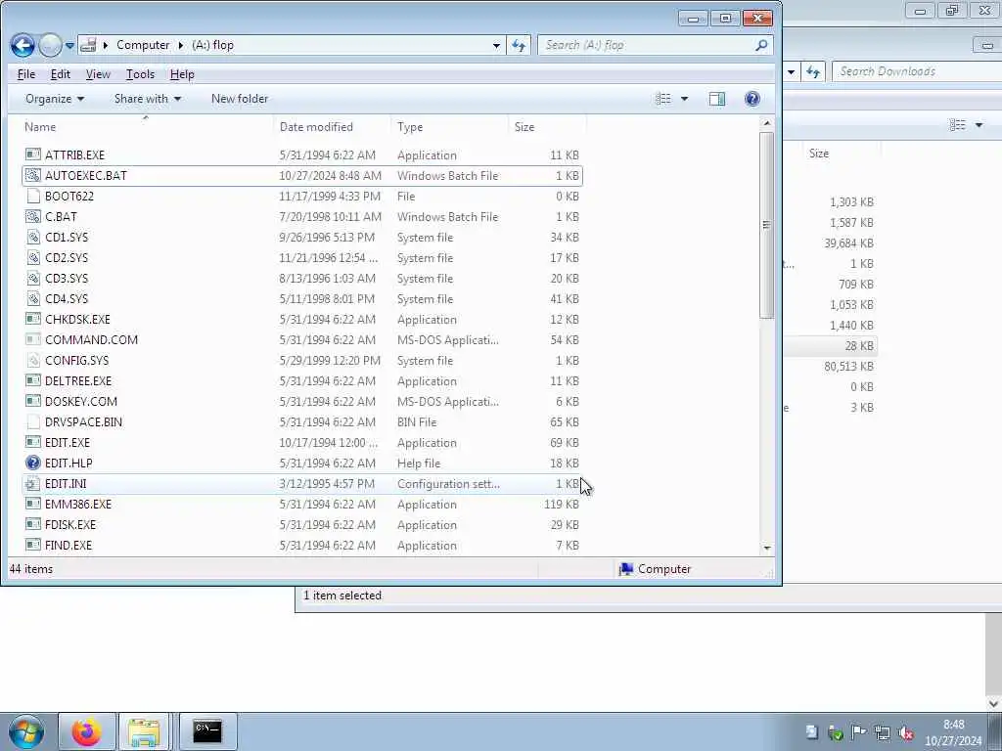Select the AUTOEXEC.BAT batch file icon

(x=33, y=175)
